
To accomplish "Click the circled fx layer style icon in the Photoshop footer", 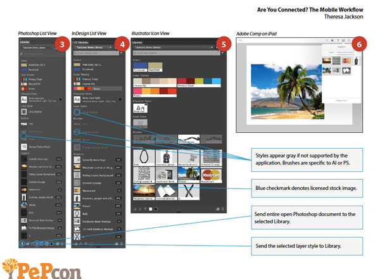I will (x=37, y=244).
